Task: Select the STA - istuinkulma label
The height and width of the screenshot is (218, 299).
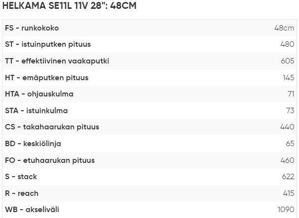Action: (36, 111)
